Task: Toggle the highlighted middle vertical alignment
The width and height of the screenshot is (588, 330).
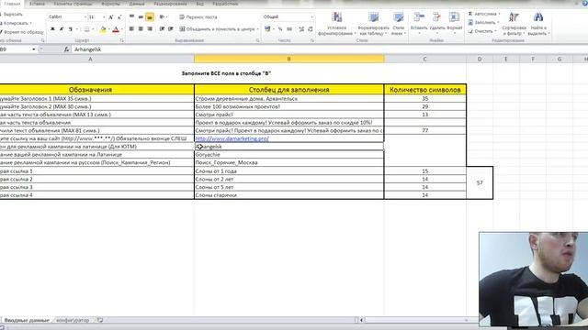Action: [141, 16]
